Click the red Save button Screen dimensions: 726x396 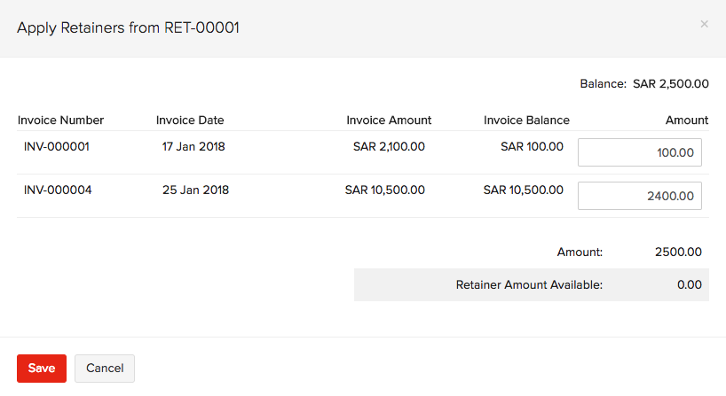pyautogui.click(x=42, y=369)
